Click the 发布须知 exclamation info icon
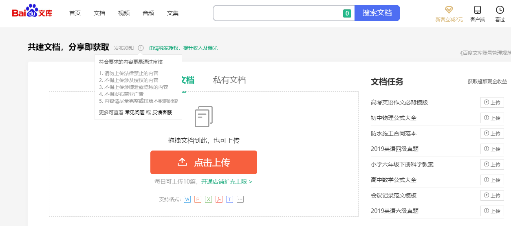 coord(141,48)
